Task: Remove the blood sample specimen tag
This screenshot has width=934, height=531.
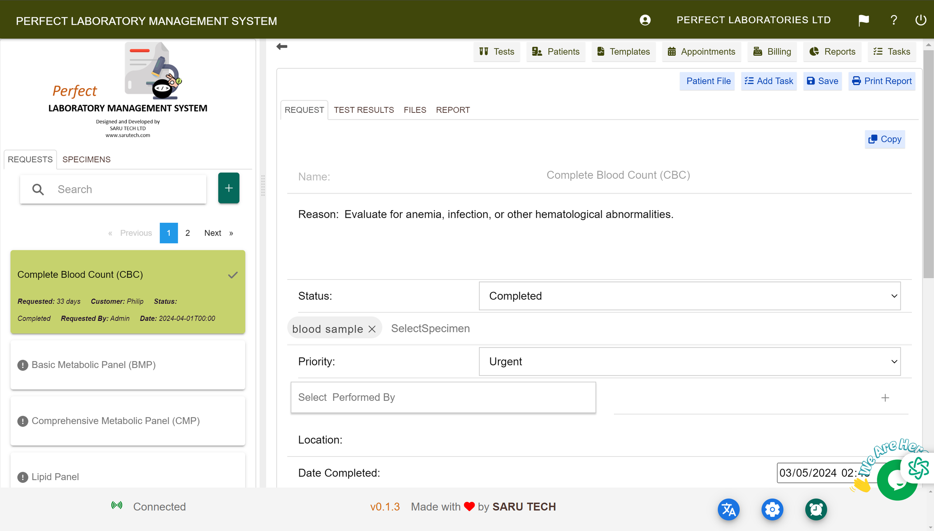Action: click(372, 329)
